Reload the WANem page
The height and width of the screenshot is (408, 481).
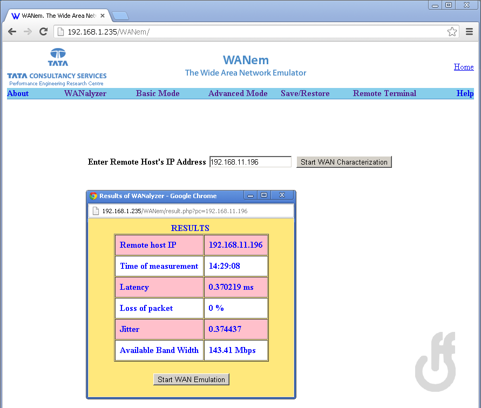[43, 32]
